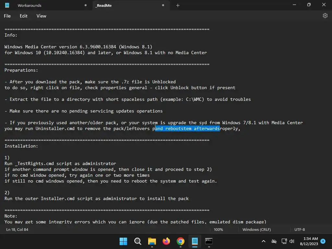Click 'After you download the pack' line
This screenshot has height=249, width=332.
(90, 82)
